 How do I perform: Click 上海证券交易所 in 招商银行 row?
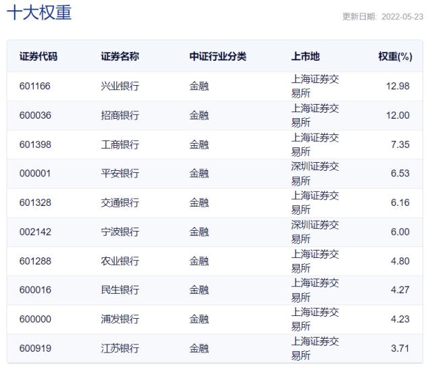315,115
